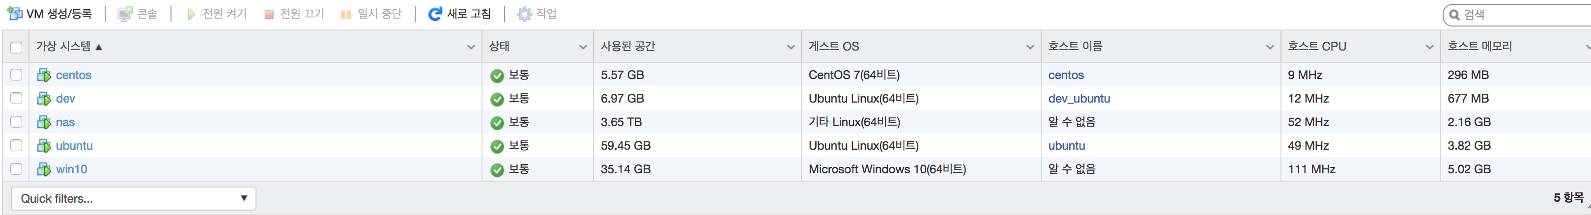Click the VM 생성/등록 button label
The width and height of the screenshot is (1591, 215).
point(58,14)
